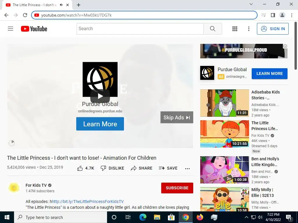Open Chrome three-dot menu
This screenshot has height=223, width=298.
coord(292,15)
